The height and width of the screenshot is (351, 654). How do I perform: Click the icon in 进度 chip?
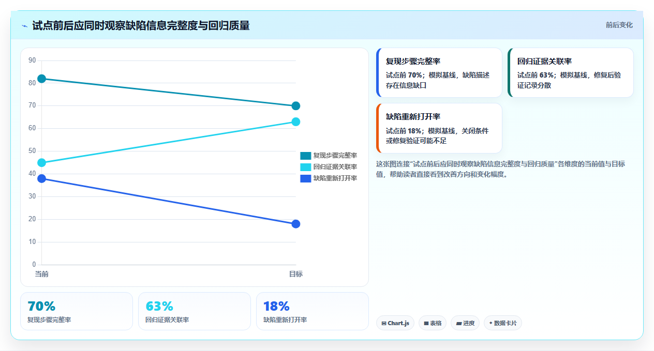[459, 324]
